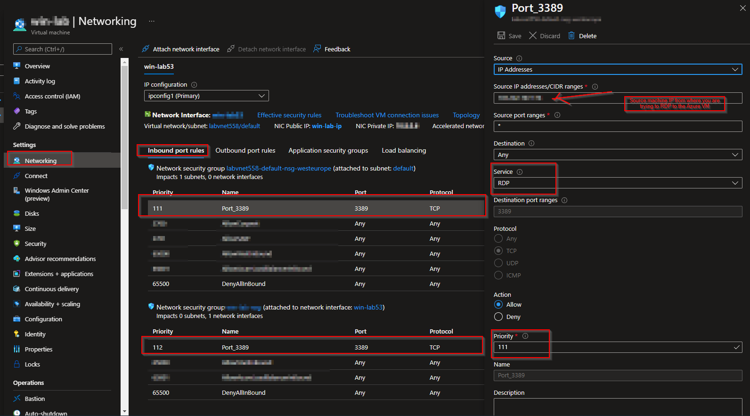This screenshot has width=750, height=416.
Task: Click the Identity key icon
Action: pos(17,334)
